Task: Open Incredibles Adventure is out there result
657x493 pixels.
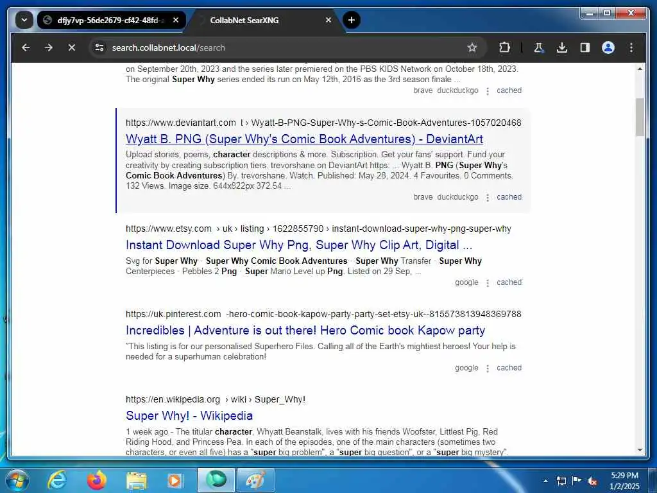Action: point(305,331)
